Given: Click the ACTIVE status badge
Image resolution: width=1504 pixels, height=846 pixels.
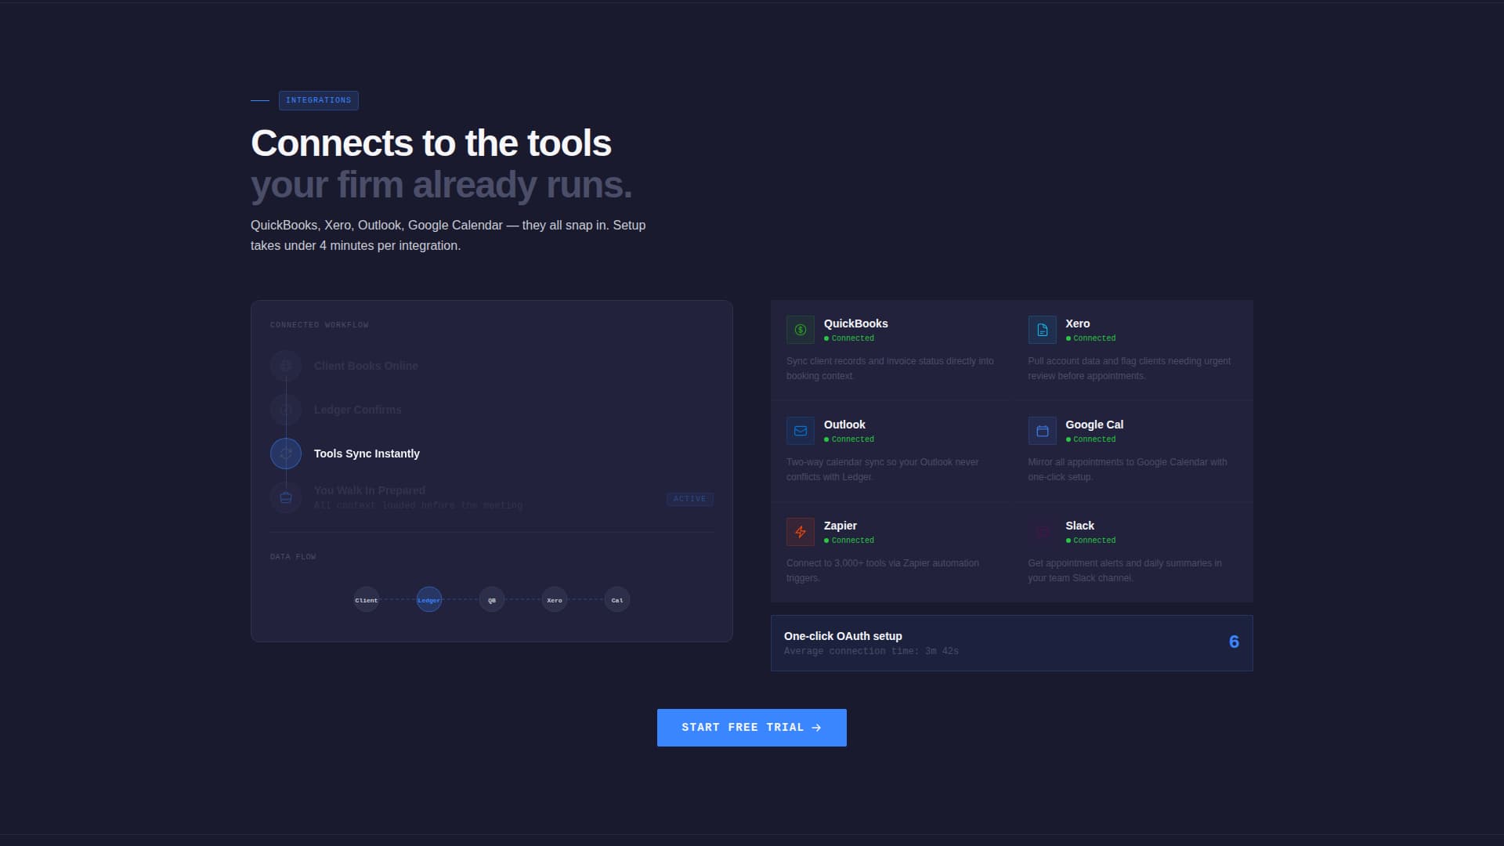Looking at the screenshot, I should pyautogui.click(x=689, y=499).
